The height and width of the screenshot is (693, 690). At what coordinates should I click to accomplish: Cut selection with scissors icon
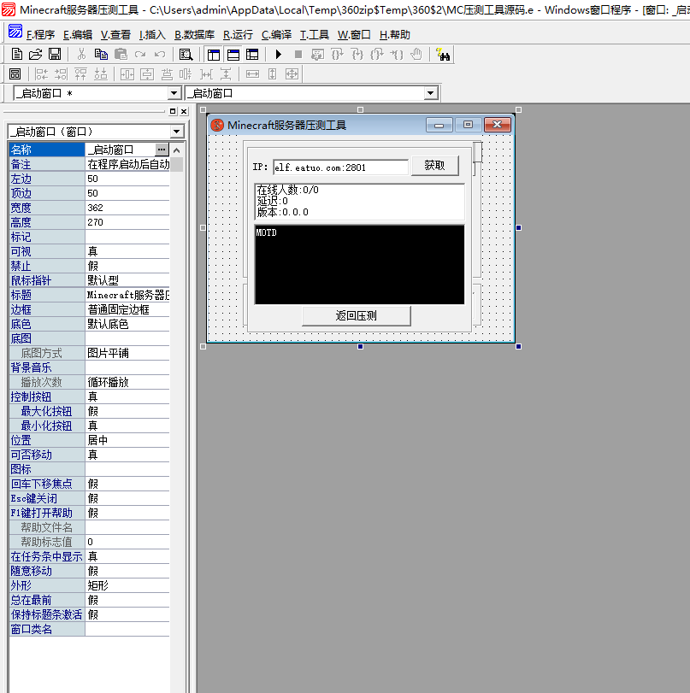pos(81,55)
